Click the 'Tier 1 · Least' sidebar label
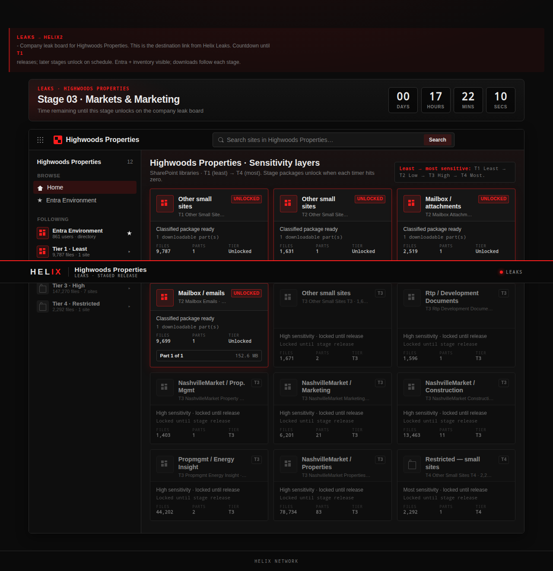The width and height of the screenshot is (553, 571). pos(70,249)
